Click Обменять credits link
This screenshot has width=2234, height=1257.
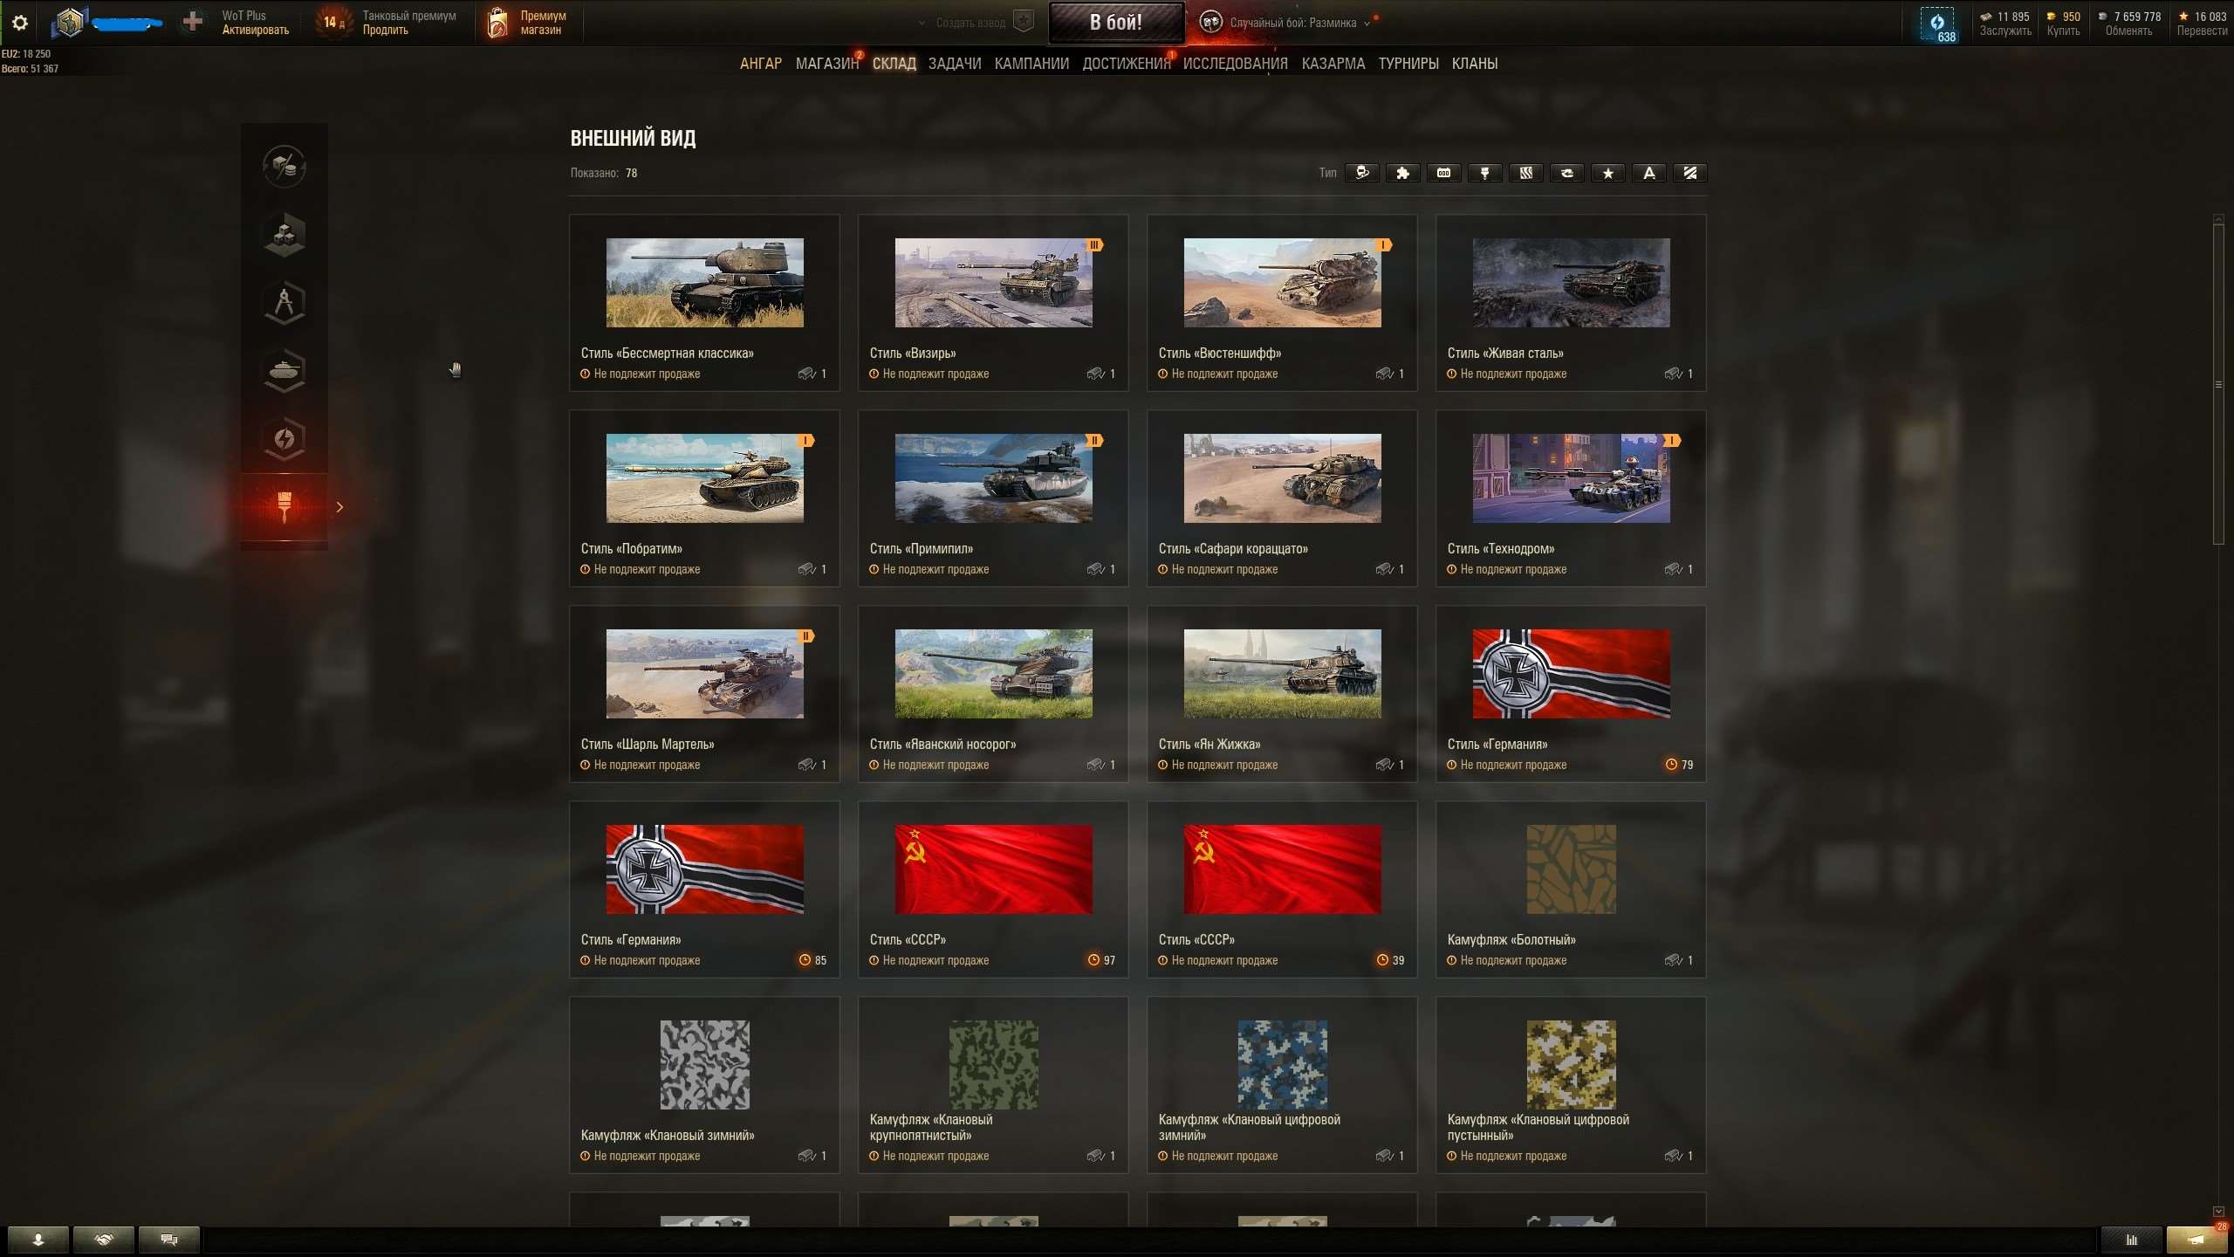pos(2128,31)
